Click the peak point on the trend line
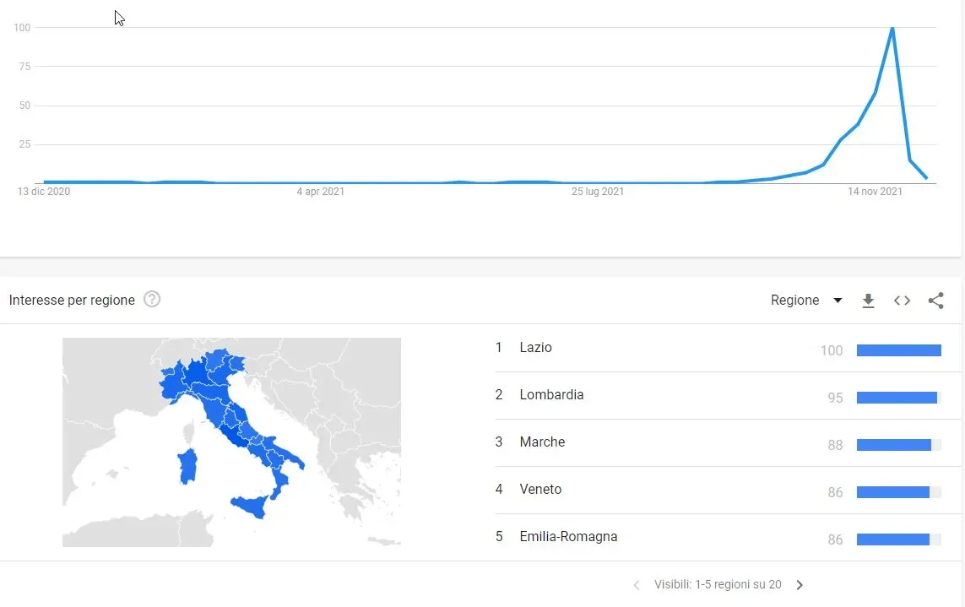965x607 pixels. point(892,29)
